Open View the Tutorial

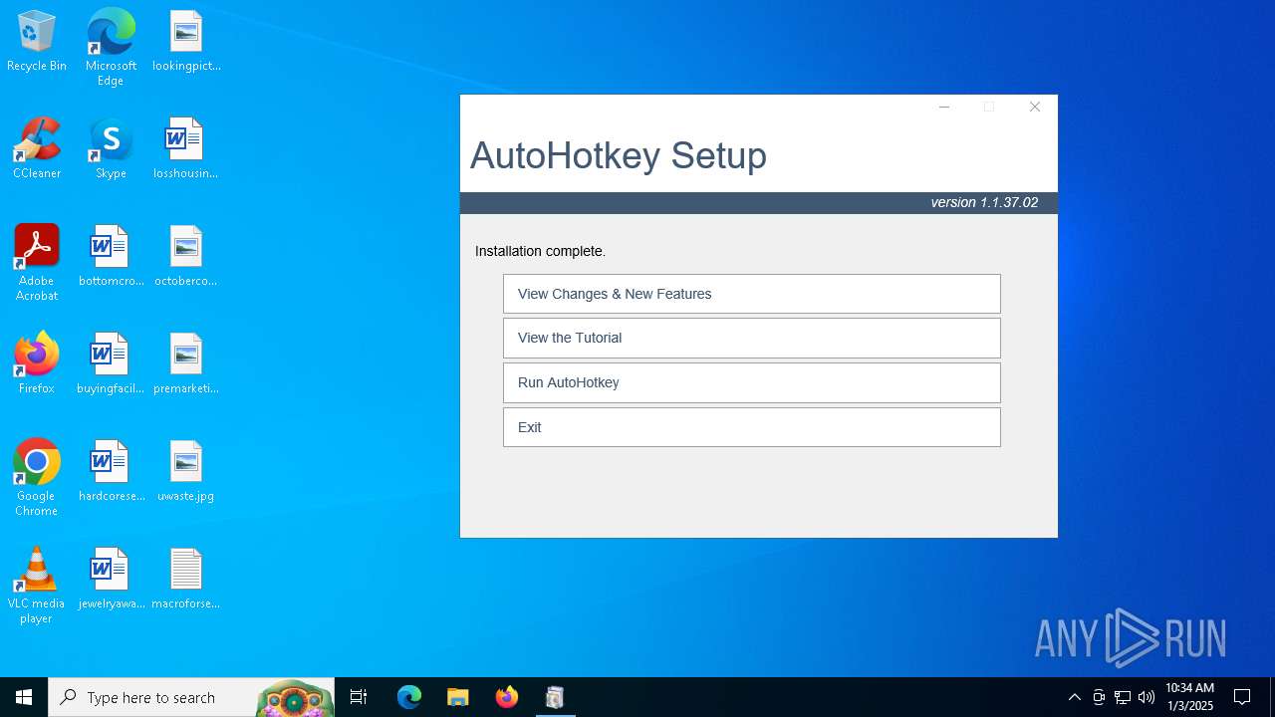coord(752,338)
